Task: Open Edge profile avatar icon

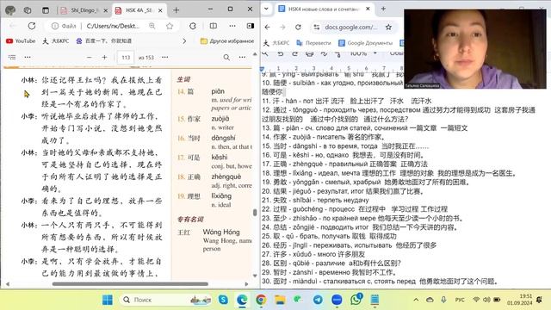Action: 10,10
